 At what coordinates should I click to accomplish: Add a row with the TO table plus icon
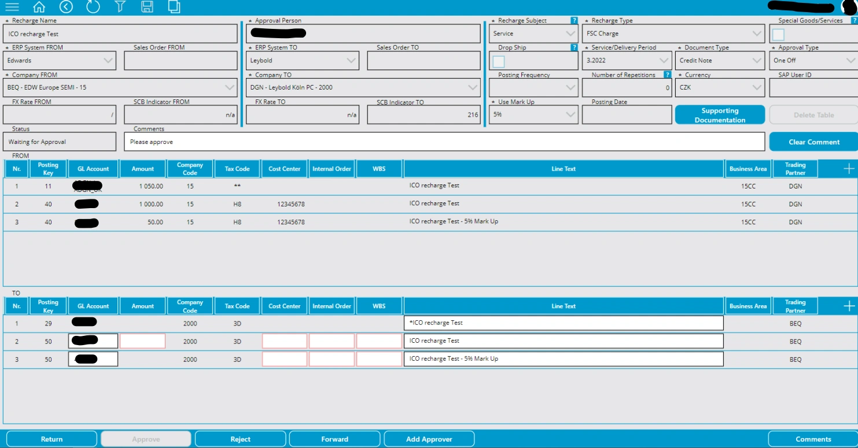point(849,306)
